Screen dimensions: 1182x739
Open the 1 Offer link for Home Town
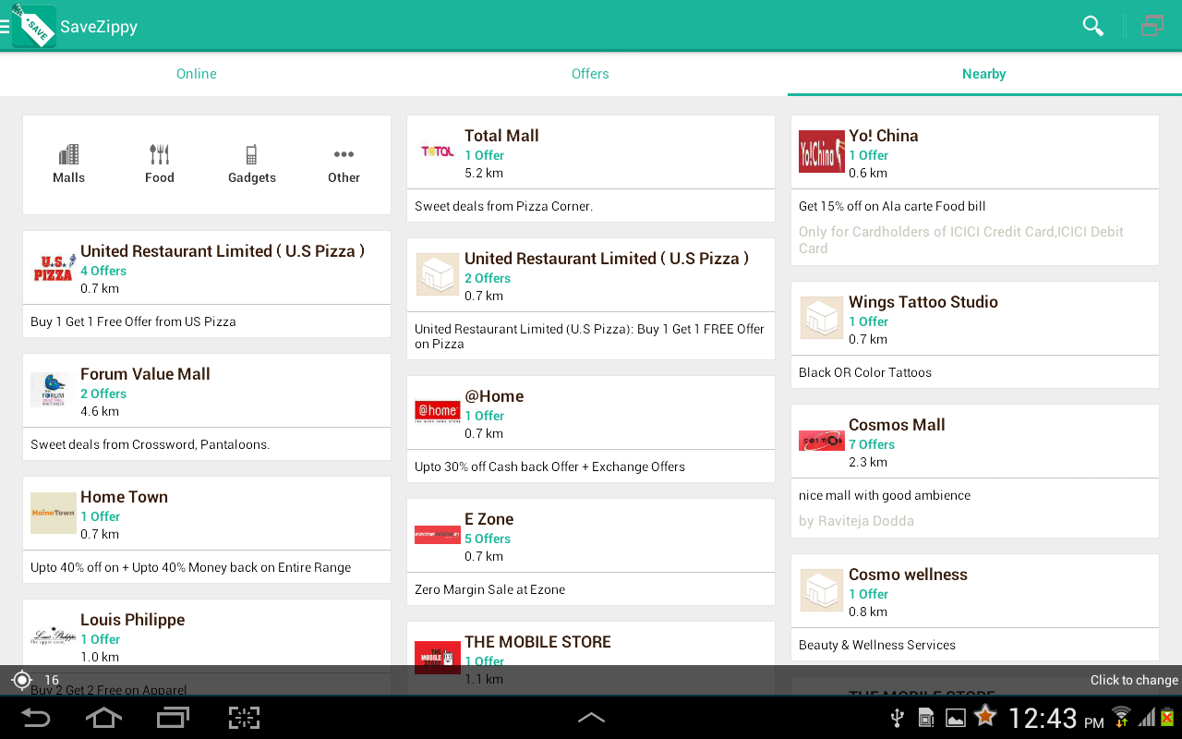[x=100, y=516]
